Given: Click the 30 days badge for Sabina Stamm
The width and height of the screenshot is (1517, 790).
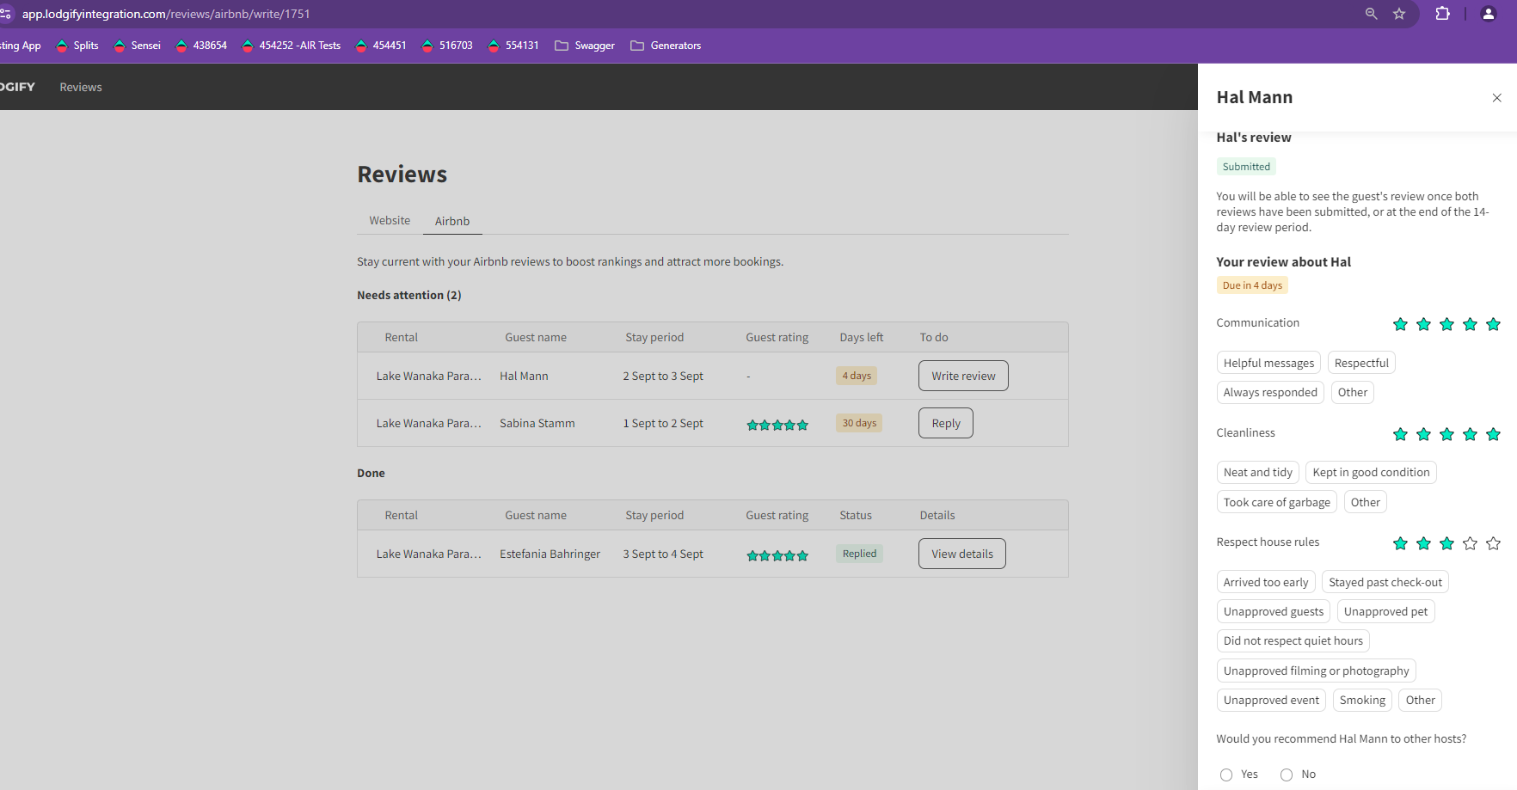Looking at the screenshot, I should tap(859, 423).
